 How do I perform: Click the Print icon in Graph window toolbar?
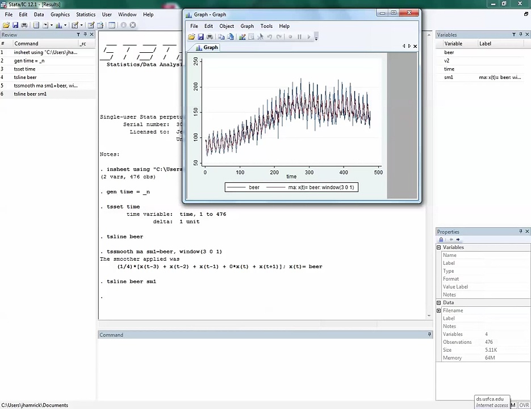point(210,37)
